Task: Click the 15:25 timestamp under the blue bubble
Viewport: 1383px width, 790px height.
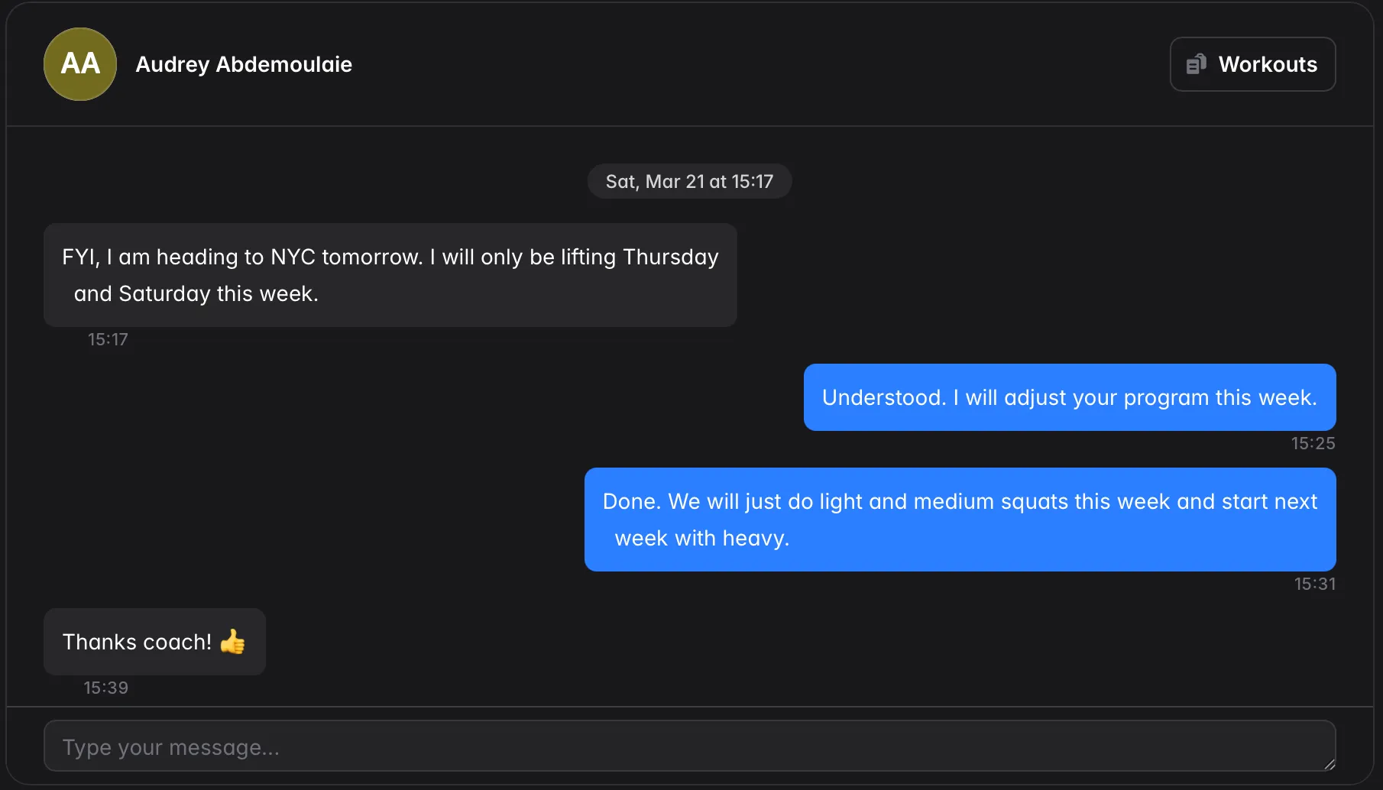Action: click(x=1313, y=443)
